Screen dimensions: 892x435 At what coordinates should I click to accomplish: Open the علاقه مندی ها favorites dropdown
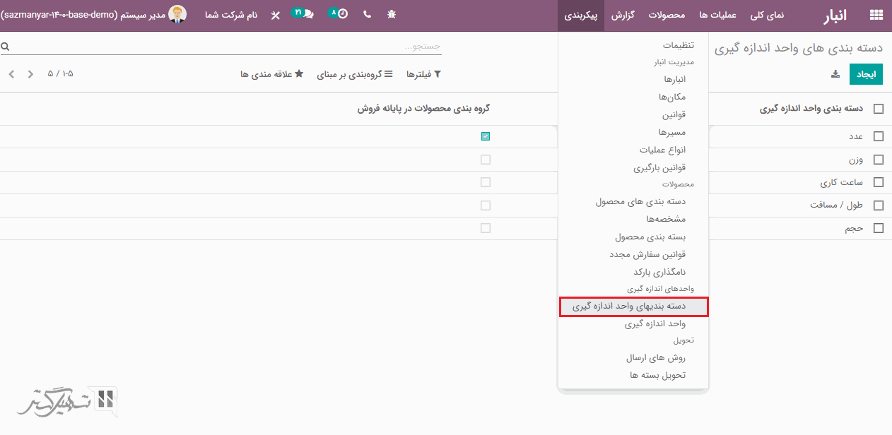click(272, 74)
